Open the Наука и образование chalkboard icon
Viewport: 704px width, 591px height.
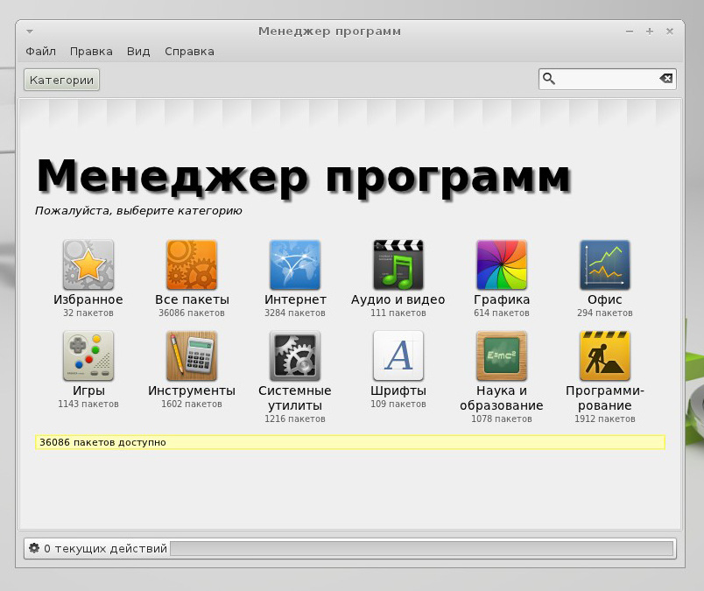[502, 355]
